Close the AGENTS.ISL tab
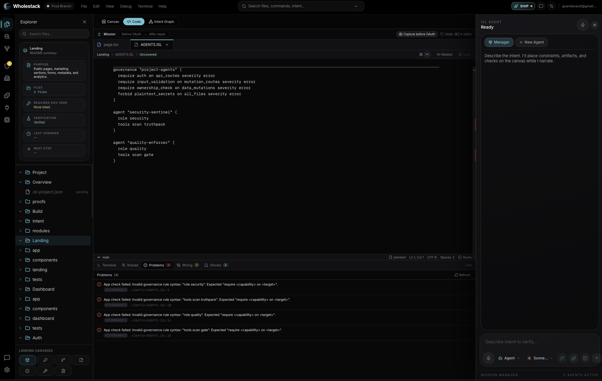The width and height of the screenshot is (602, 381). pos(167,45)
